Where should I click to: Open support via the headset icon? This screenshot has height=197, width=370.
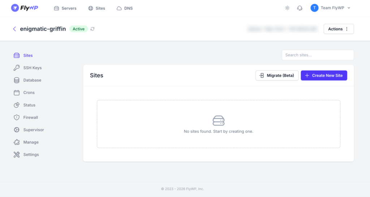click(300, 8)
